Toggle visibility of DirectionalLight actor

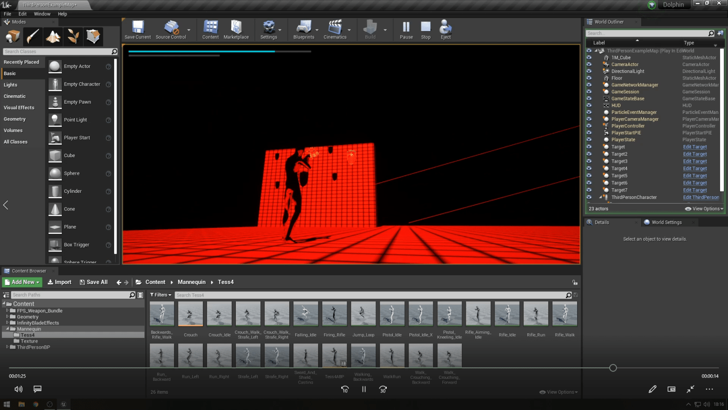pos(589,71)
